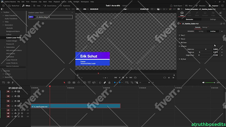226x127 pixels.
Task: Expand the Xf_Final parameter group
Action: [179, 59]
